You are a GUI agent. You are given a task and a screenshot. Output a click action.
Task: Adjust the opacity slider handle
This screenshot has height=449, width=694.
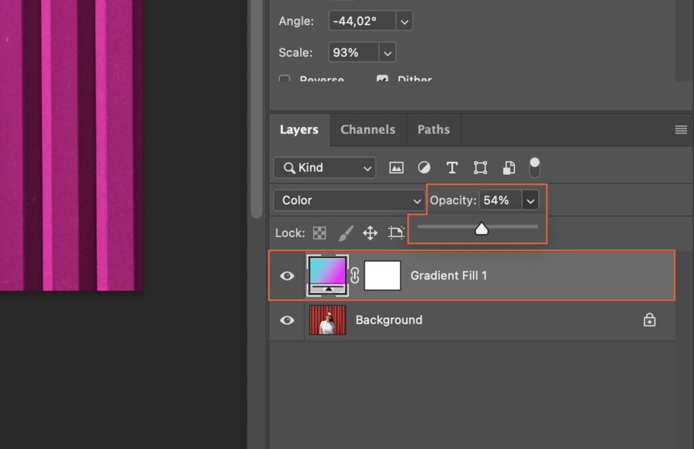pos(482,228)
